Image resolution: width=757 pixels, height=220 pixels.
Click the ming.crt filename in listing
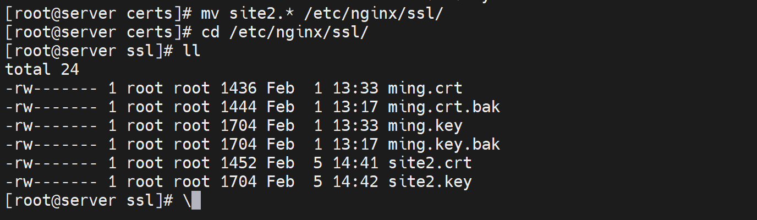(425, 88)
